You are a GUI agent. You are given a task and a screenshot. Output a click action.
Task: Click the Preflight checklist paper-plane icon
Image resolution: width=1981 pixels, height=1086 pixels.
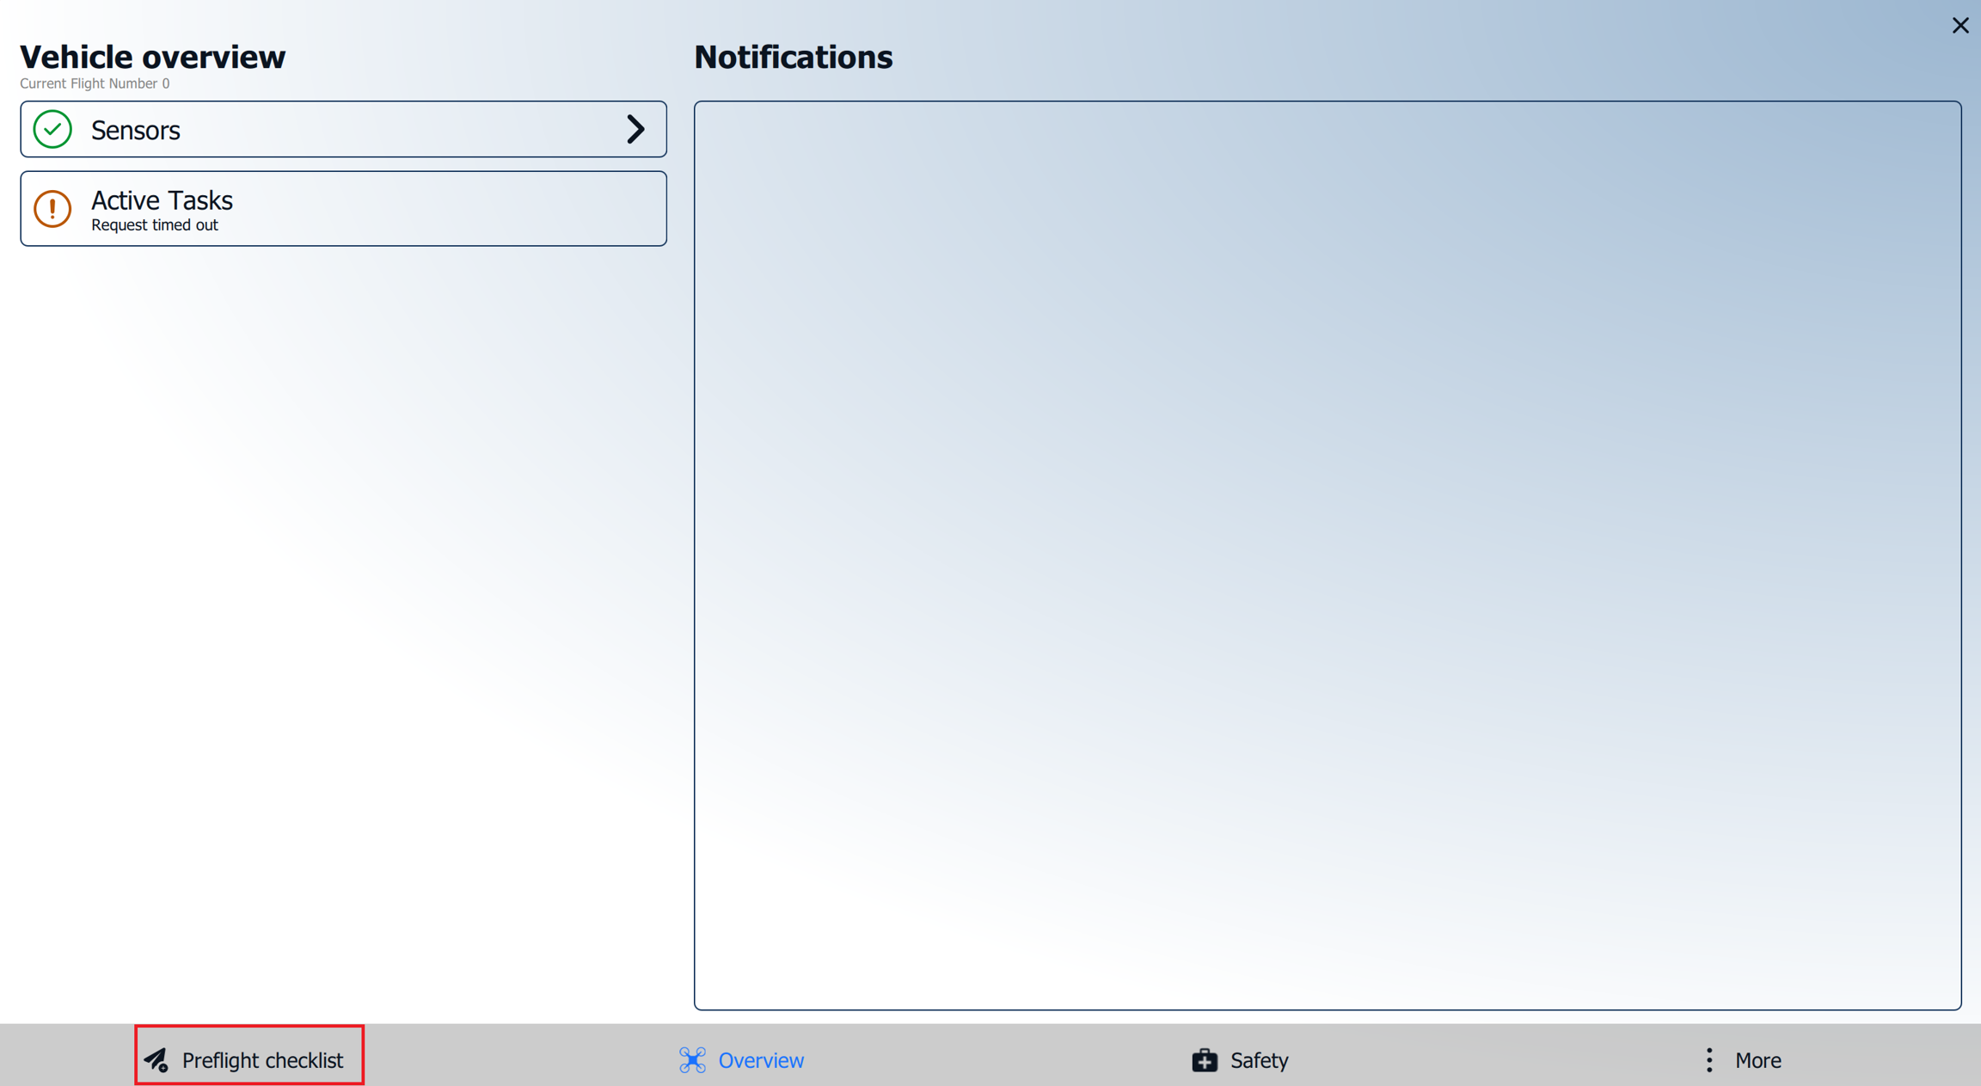pos(156,1059)
